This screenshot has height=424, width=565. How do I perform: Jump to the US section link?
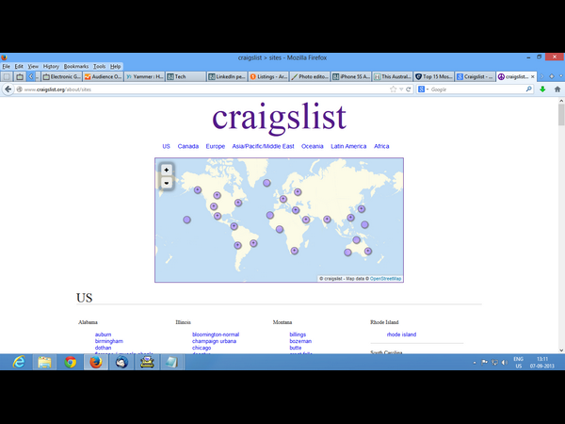(x=166, y=146)
